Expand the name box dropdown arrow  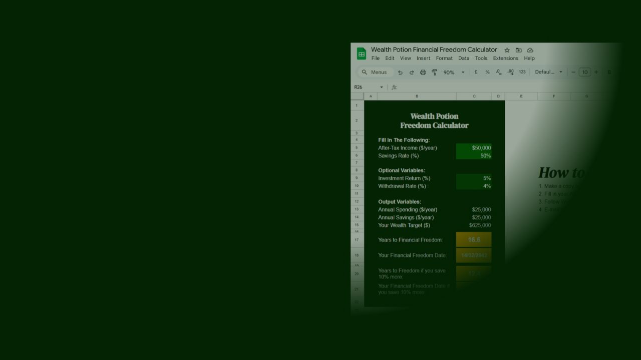382,87
